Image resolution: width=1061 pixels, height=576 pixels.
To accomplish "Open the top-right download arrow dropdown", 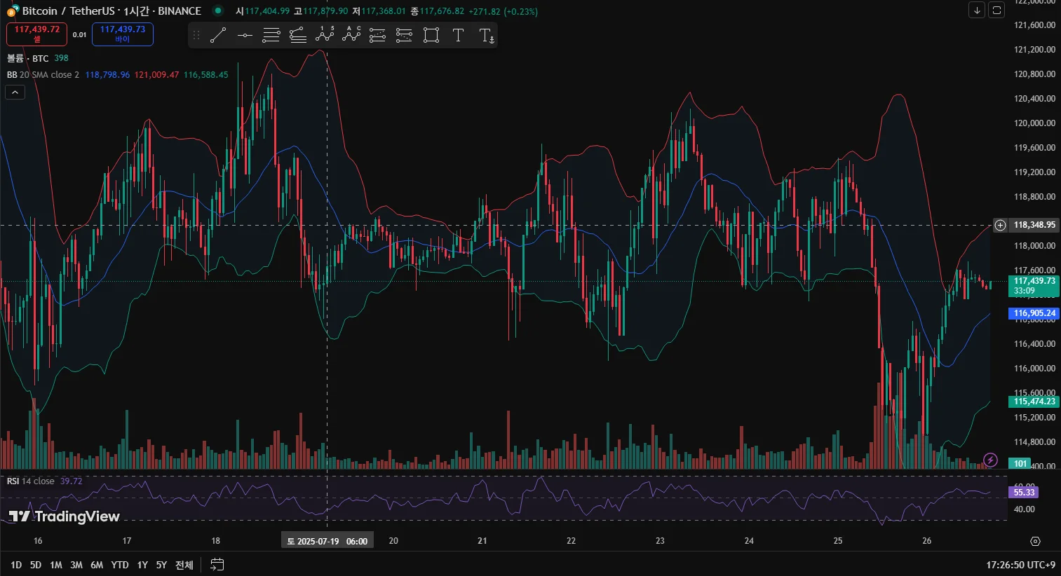I will click(x=977, y=11).
